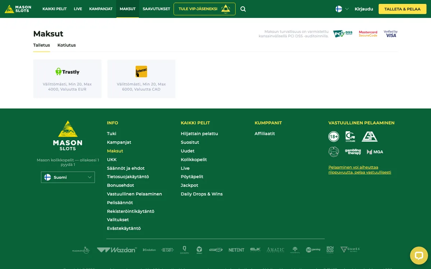Open Säännöt ja ehdot link
The height and width of the screenshot is (269, 431).
(x=126, y=168)
